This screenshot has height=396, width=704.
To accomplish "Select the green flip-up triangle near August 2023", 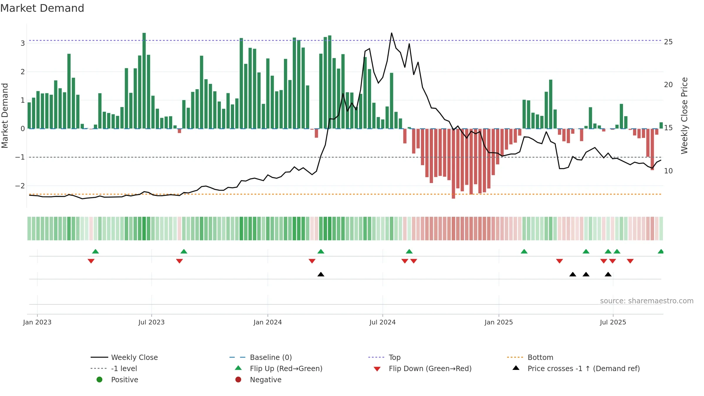I will click(x=184, y=251).
